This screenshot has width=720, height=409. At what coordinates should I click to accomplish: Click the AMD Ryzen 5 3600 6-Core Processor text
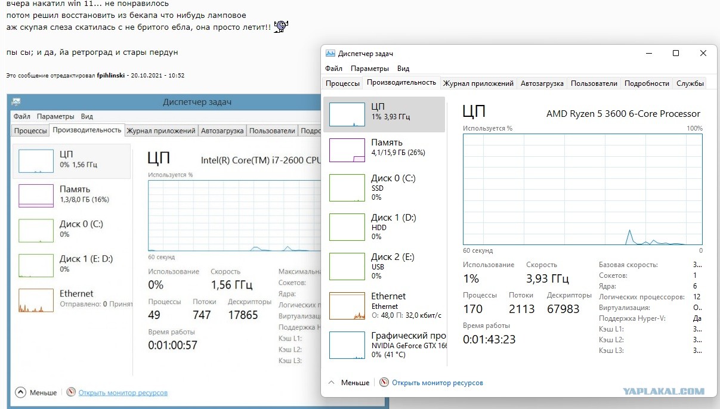[x=623, y=114]
